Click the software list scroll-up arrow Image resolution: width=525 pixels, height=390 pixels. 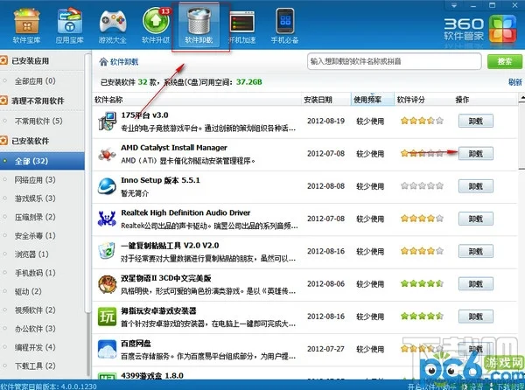pos(522,97)
